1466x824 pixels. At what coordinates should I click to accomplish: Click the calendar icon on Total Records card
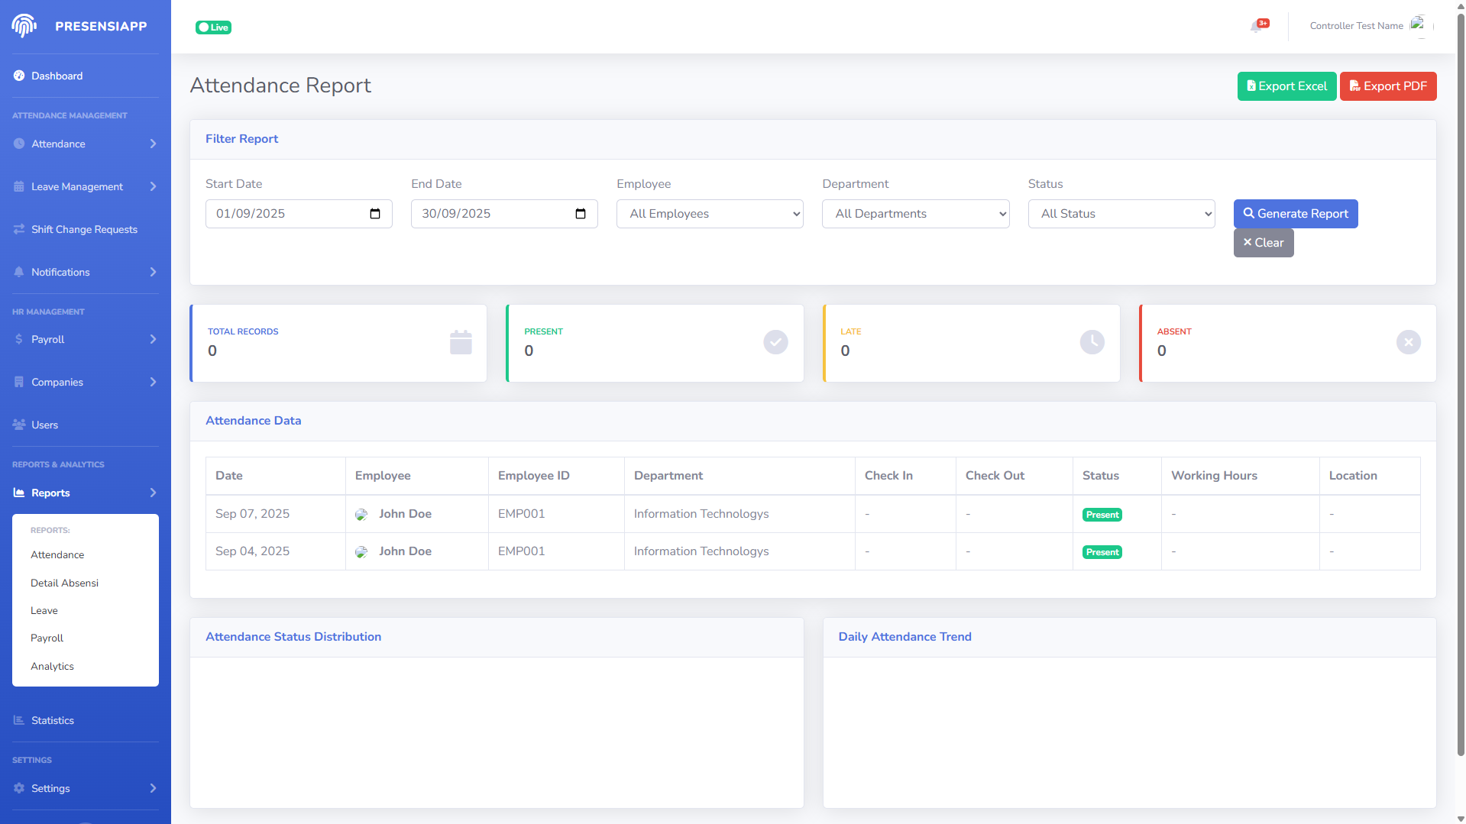(461, 342)
